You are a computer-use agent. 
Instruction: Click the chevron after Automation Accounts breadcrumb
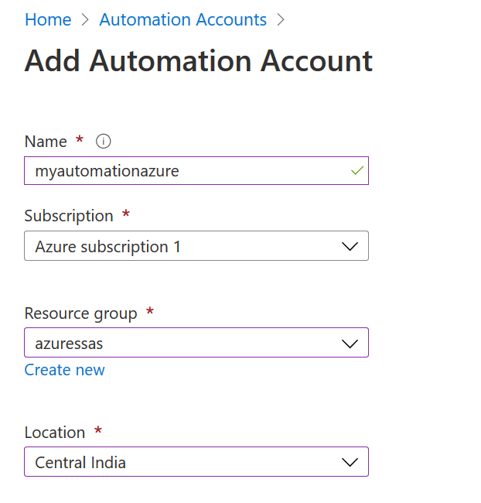[x=281, y=20]
